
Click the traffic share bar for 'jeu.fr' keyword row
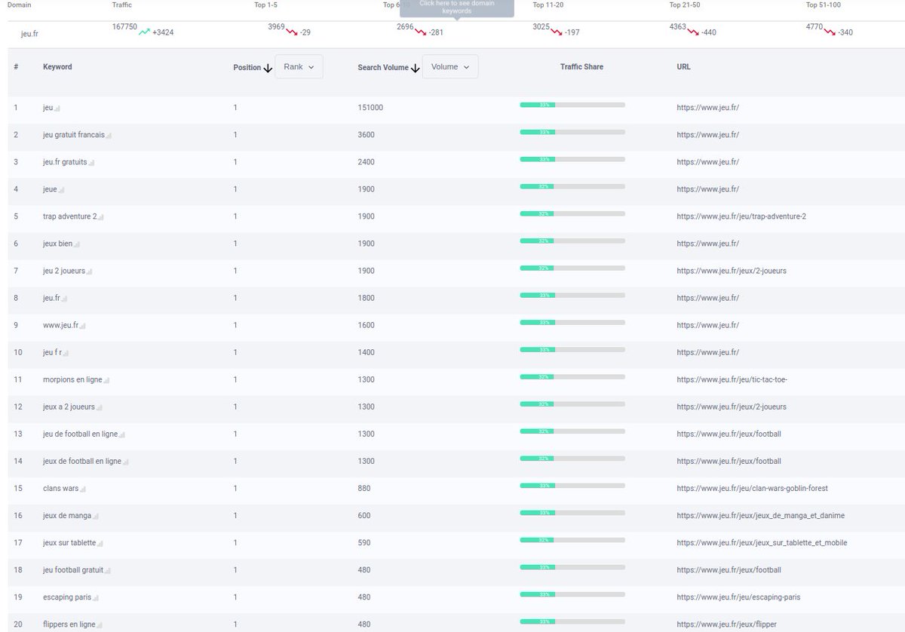pyautogui.click(x=572, y=295)
